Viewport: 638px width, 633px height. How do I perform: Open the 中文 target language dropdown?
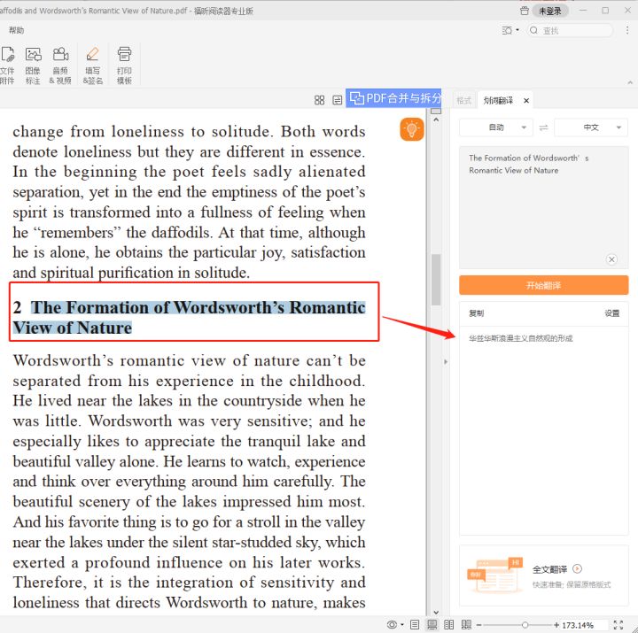click(x=591, y=127)
